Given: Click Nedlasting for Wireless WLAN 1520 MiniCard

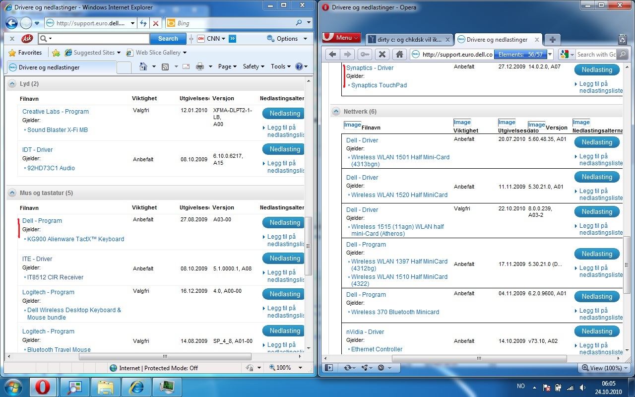Looking at the screenshot, I should 597,177.
